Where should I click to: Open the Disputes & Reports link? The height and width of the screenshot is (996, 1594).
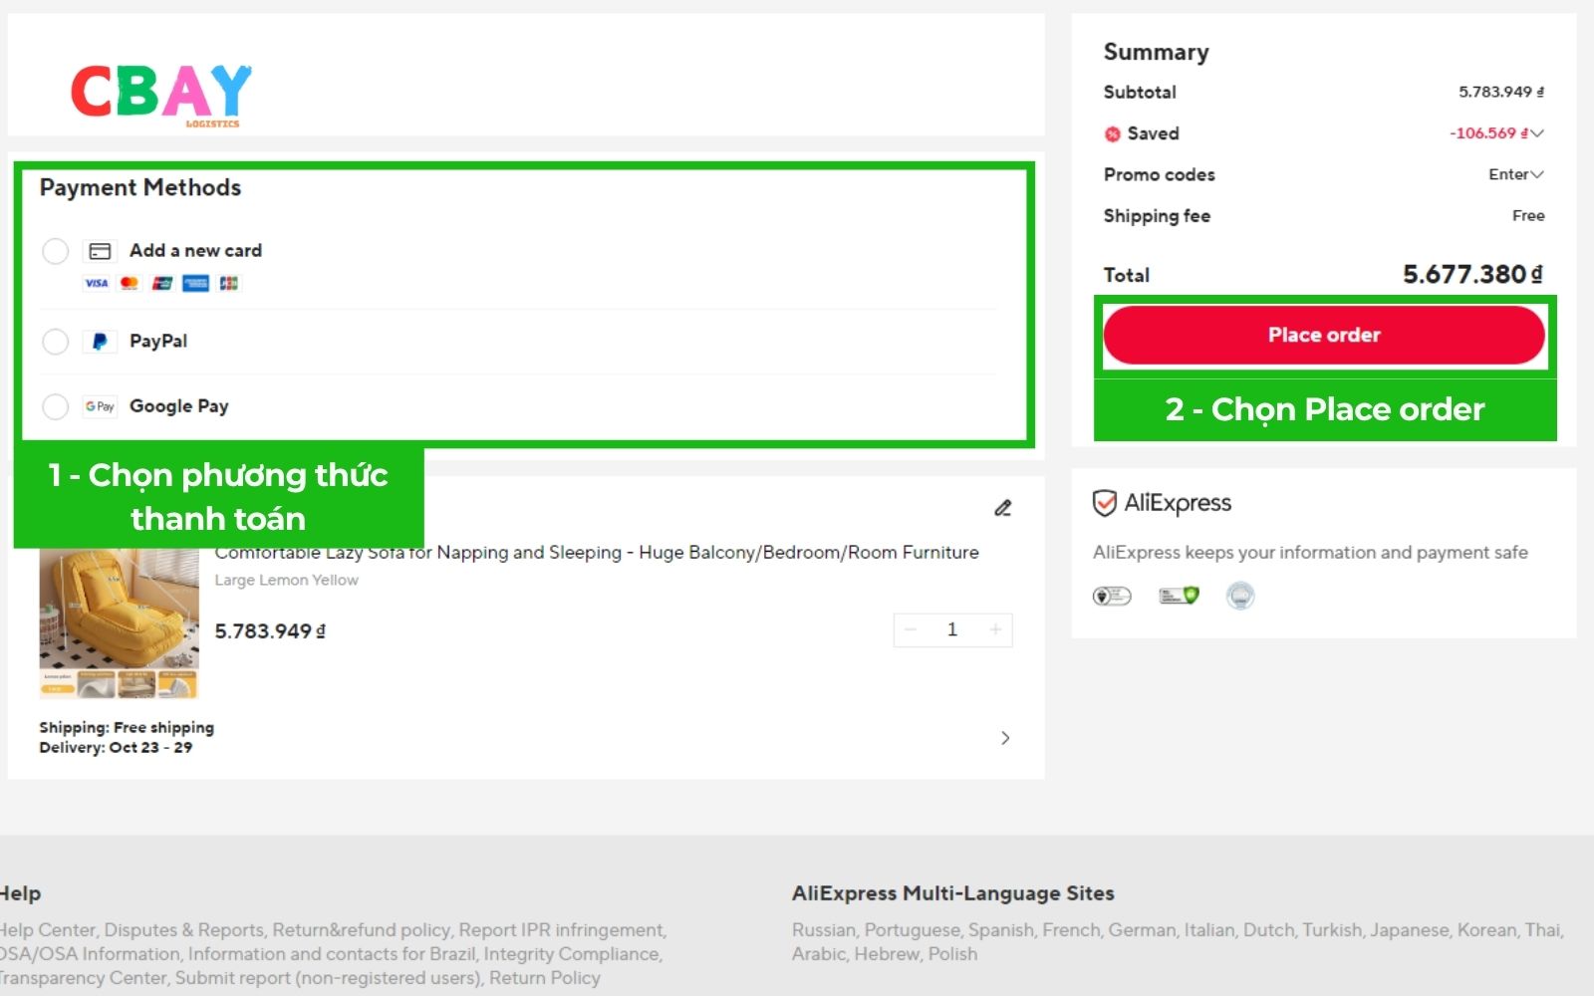click(184, 929)
